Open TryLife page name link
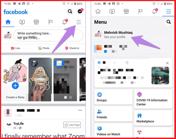The width and height of the screenshot is (176, 139). tap(19, 124)
